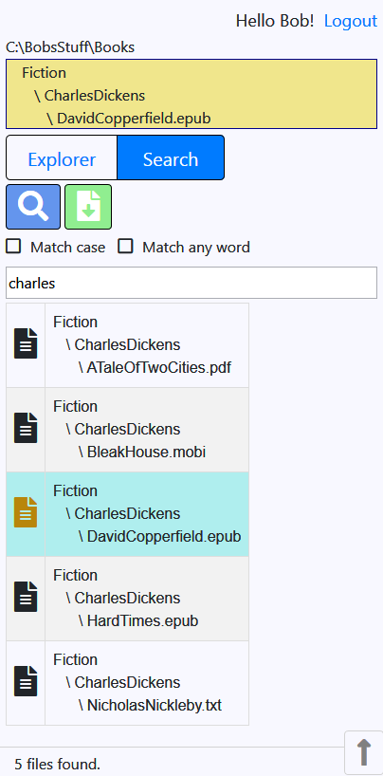Screen dimensions: 383x776
Task: Select the HardTimes.epub search result
Action: pyautogui.click(x=128, y=599)
